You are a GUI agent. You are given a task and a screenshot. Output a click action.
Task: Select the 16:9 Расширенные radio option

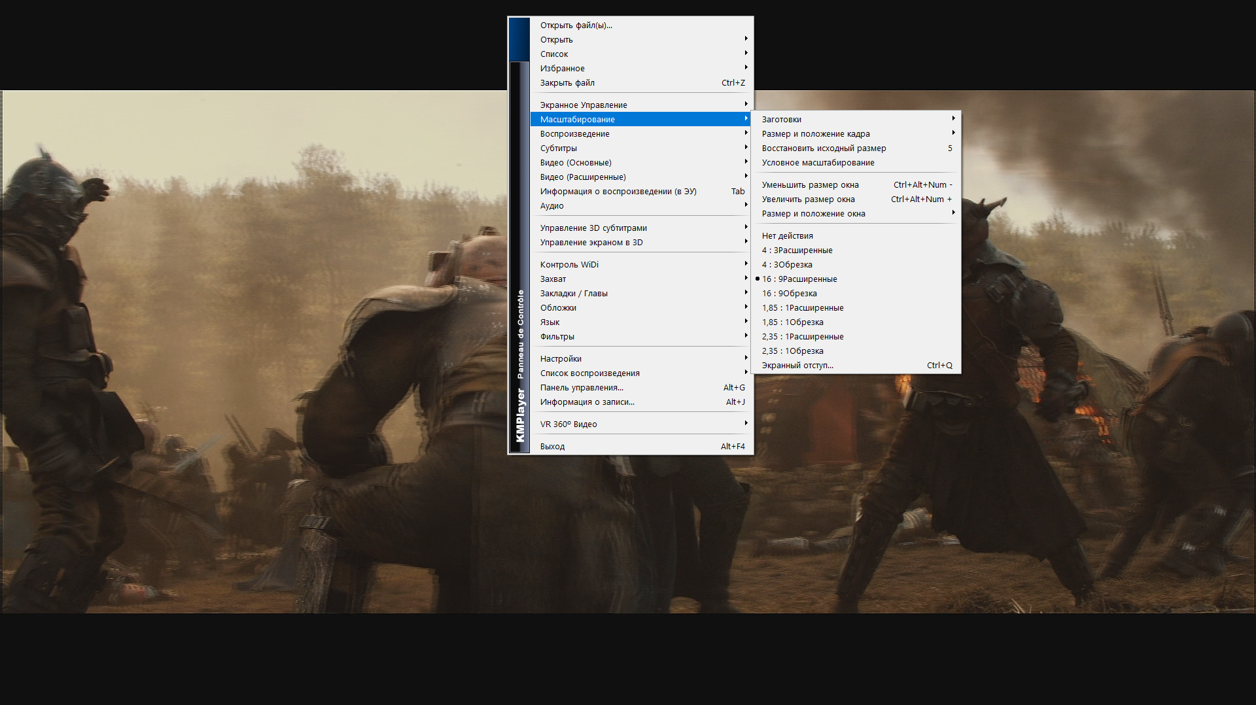(x=799, y=279)
